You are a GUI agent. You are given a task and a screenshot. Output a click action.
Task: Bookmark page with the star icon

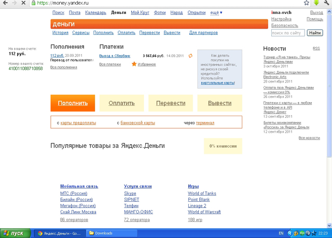pos(307,3)
